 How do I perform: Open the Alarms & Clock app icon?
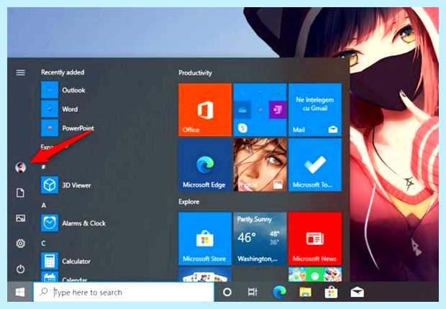tap(50, 223)
